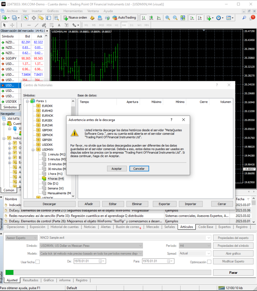The image size is (257, 291).
Task: Draw a horizontal line tool
Action: pyautogui.click(x=29, y=25)
